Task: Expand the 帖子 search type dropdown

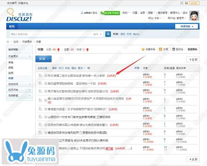Action: point(98,34)
